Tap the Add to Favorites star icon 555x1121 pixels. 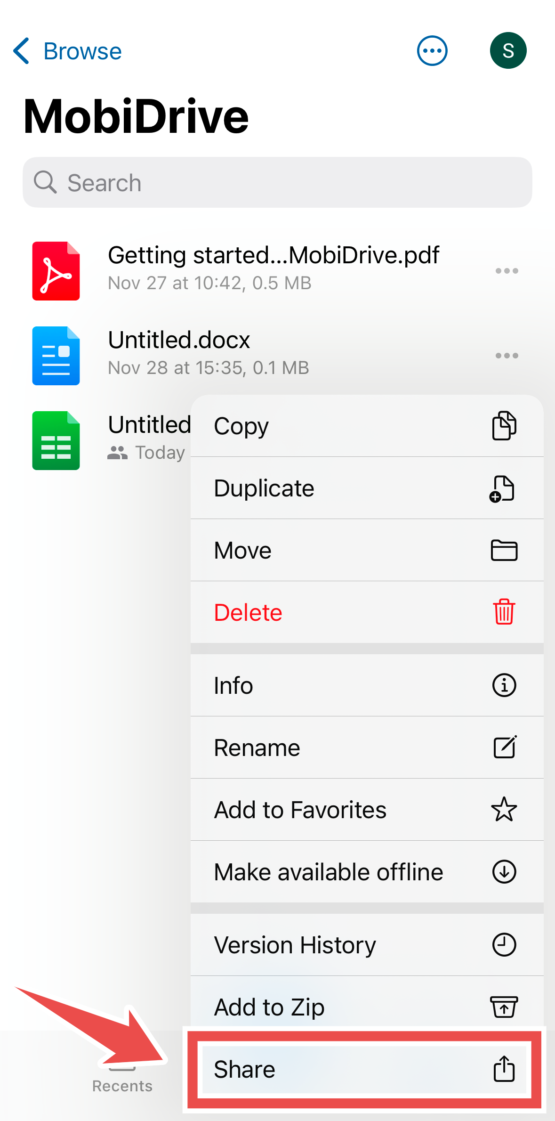click(504, 809)
